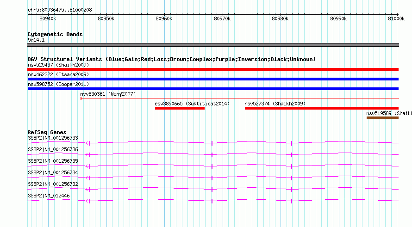Click the brown nsv519589 complex variant bar
The width and height of the screenshot is (412, 227).
382,118
